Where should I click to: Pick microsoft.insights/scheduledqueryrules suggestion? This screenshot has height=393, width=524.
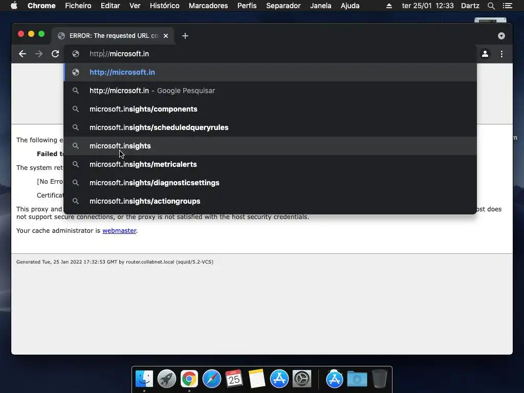[x=270, y=127]
